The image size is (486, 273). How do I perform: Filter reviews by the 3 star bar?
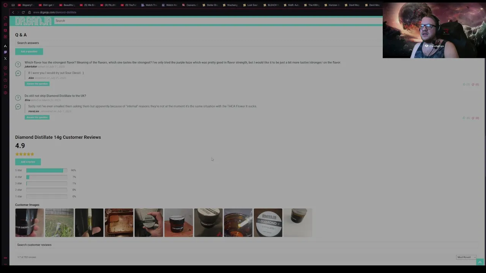[46, 184]
